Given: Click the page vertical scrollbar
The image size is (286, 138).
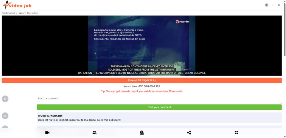Looking at the screenshot, I should (285, 29).
